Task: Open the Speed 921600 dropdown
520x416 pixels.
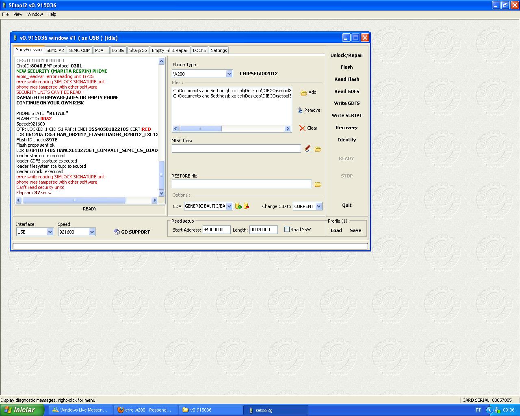Action: pos(92,232)
